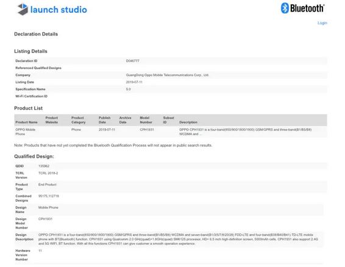Click the Product List heading

coord(29,109)
